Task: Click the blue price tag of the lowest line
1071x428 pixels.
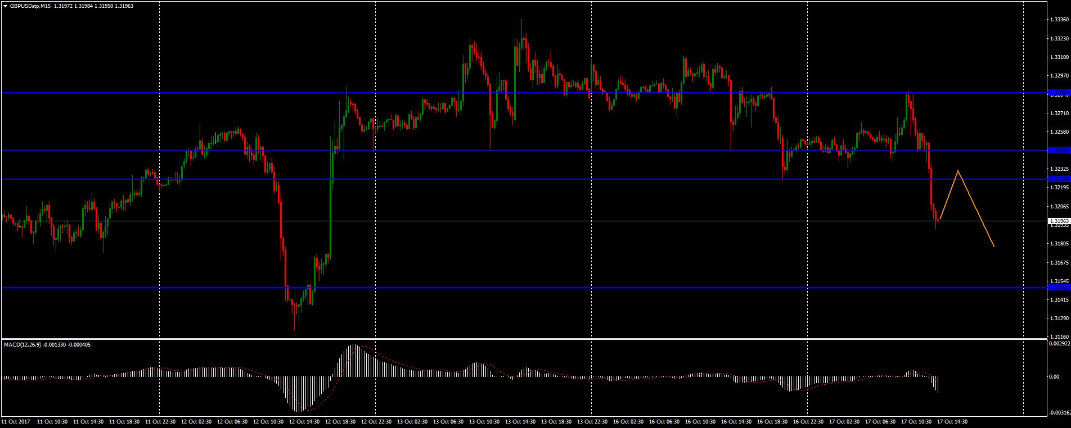Action: [1058, 288]
